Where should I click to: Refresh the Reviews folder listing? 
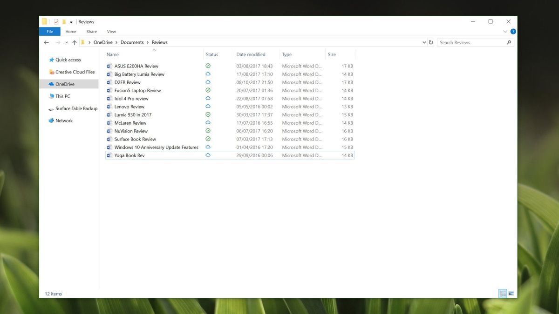(x=431, y=42)
